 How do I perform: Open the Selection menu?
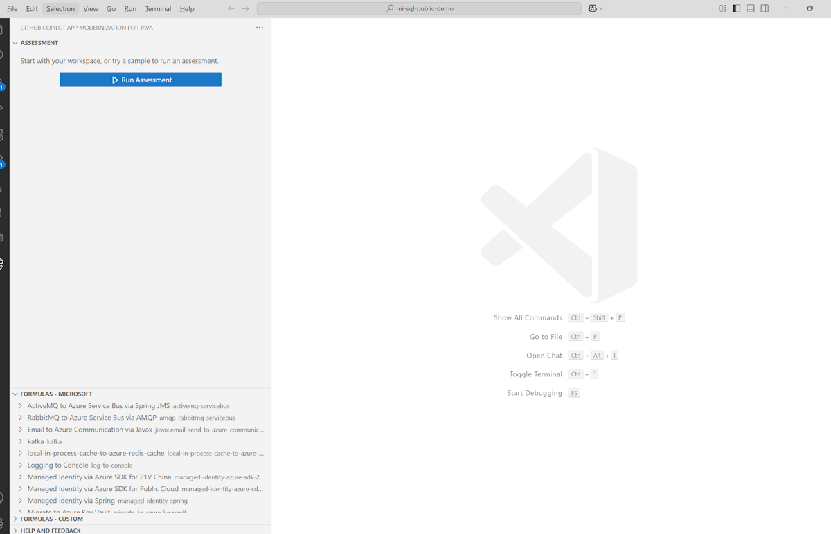coord(60,8)
